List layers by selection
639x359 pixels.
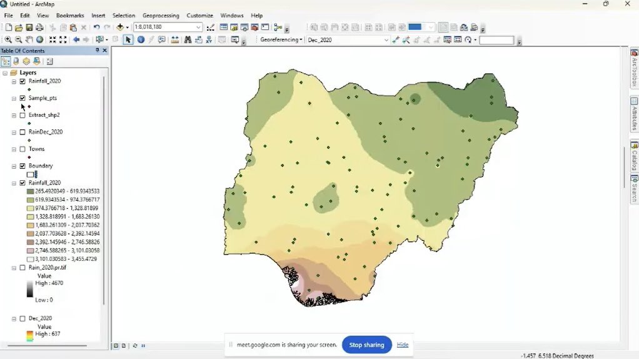pyautogui.click(x=37, y=61)
